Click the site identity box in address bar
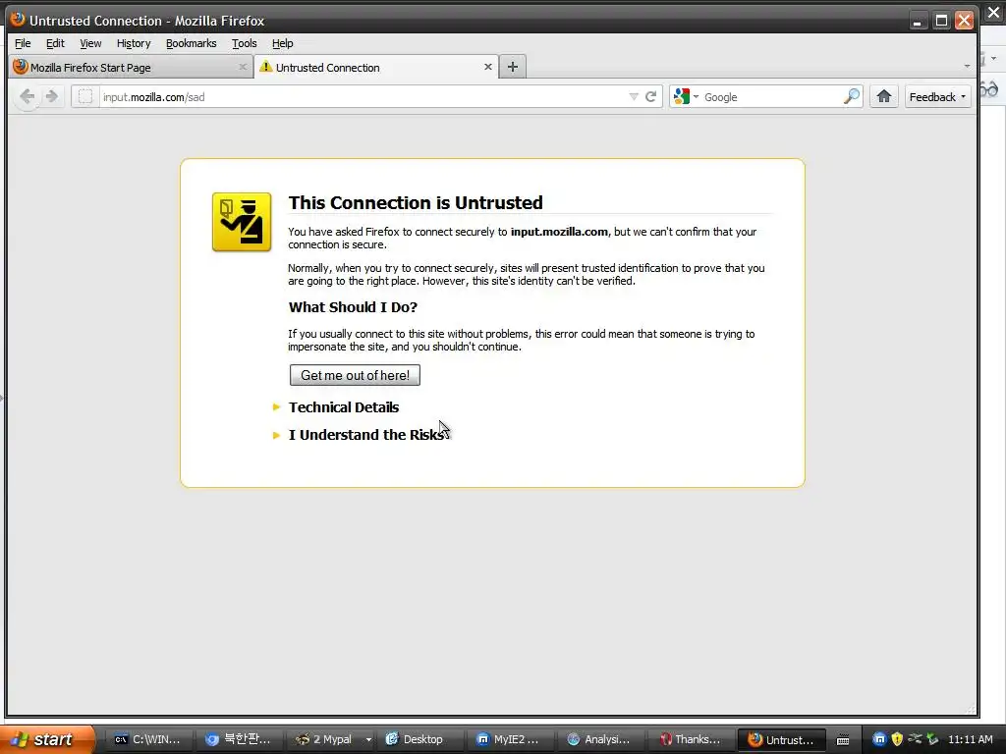This screenshot has width=1006, height=754. 85,97
